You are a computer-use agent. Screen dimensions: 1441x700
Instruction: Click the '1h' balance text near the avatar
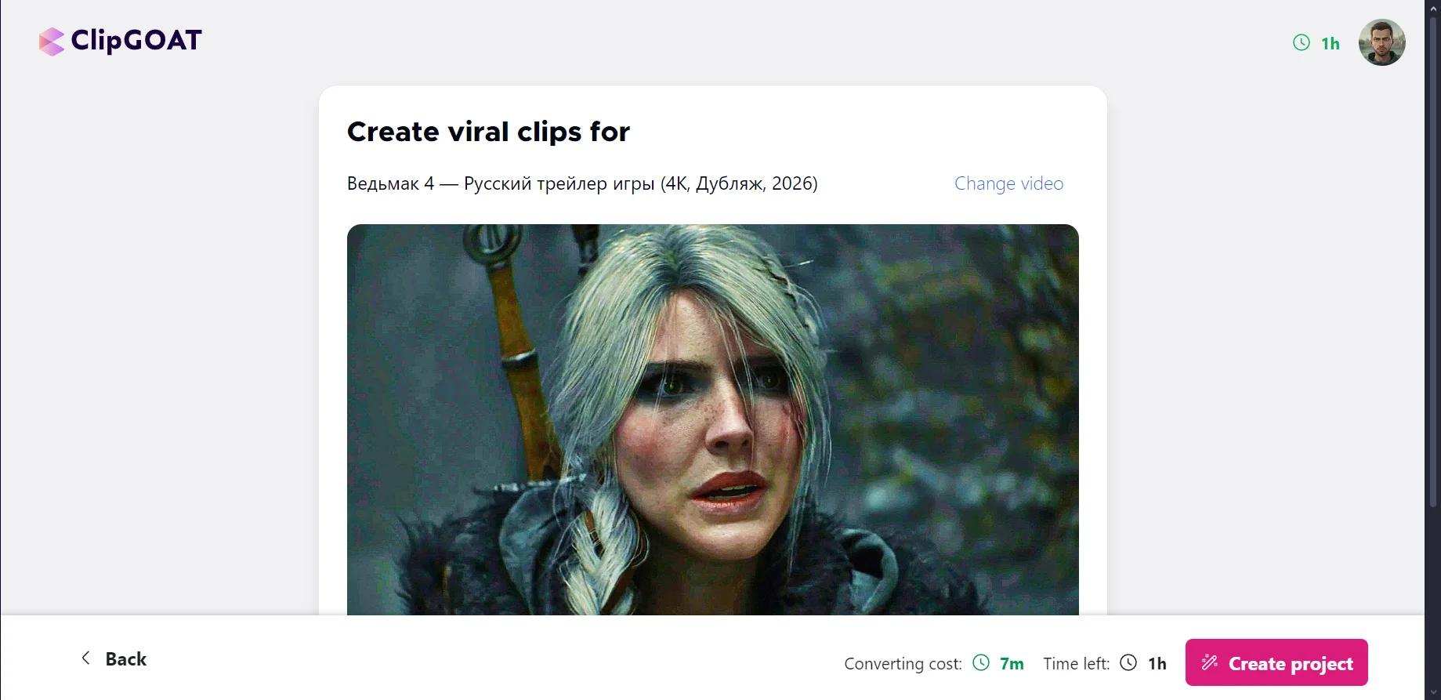(1331, 43)
